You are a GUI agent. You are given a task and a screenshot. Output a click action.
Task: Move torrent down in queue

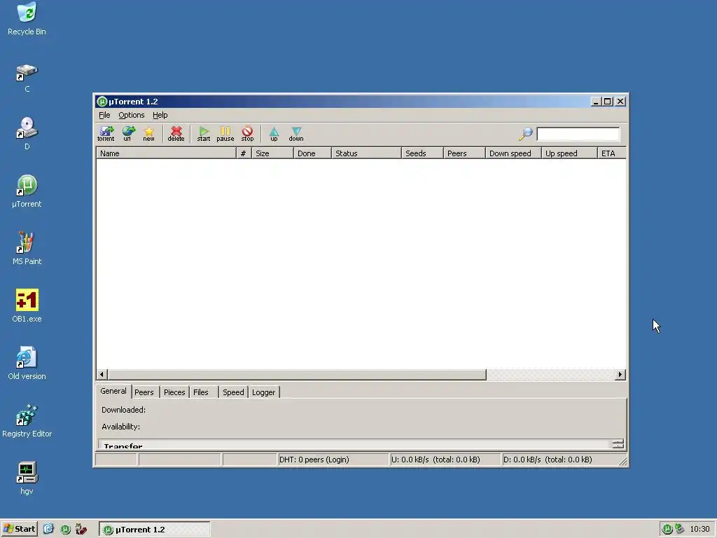point(296,134)
